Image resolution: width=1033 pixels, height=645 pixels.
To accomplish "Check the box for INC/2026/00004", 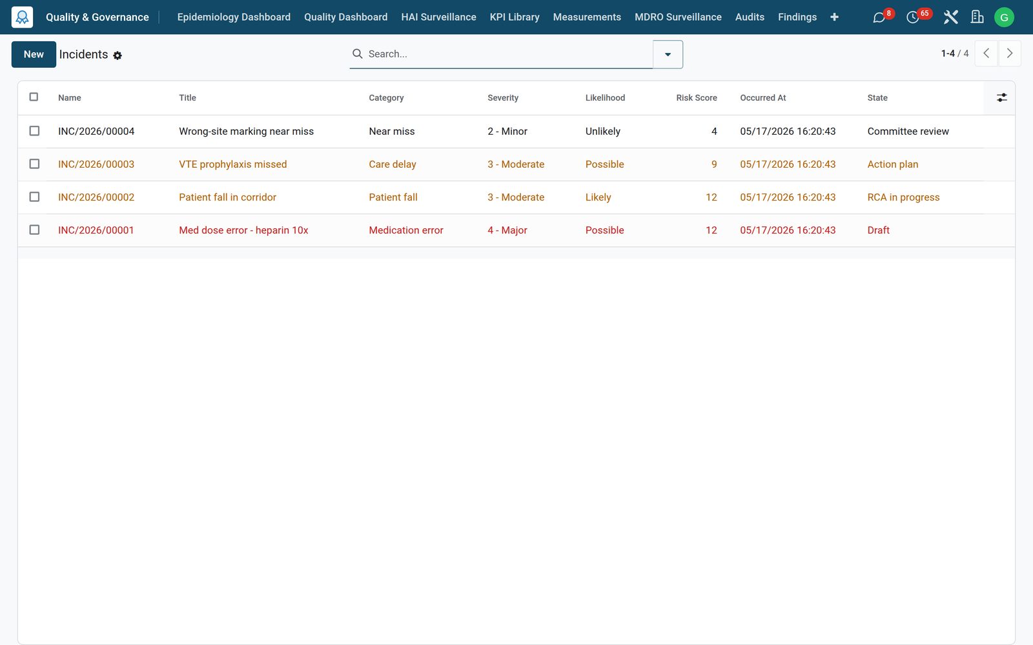I will [x=35, y=131].
